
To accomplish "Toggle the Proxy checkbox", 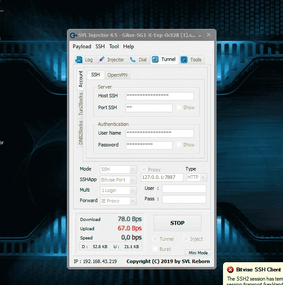I will tap(144, 169).
